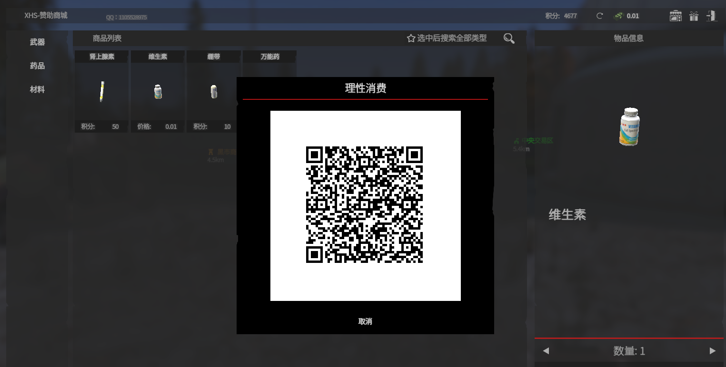Screen dimensions: 726x367
Task: Click the green cash balance icon
Action: 618,16
